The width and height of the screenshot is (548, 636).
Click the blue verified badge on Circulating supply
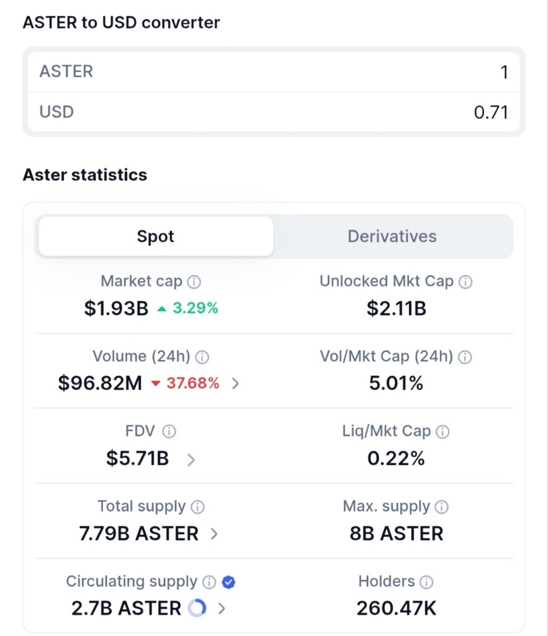click(x=228, y=582)
